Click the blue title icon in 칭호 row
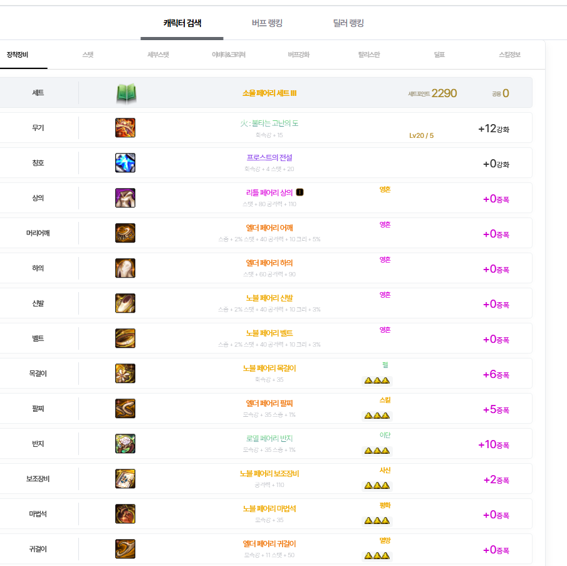 pos(125,163)
